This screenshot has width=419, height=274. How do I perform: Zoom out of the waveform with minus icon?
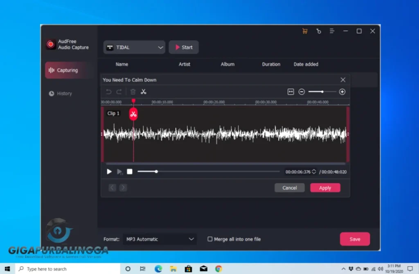pos(302,91)
